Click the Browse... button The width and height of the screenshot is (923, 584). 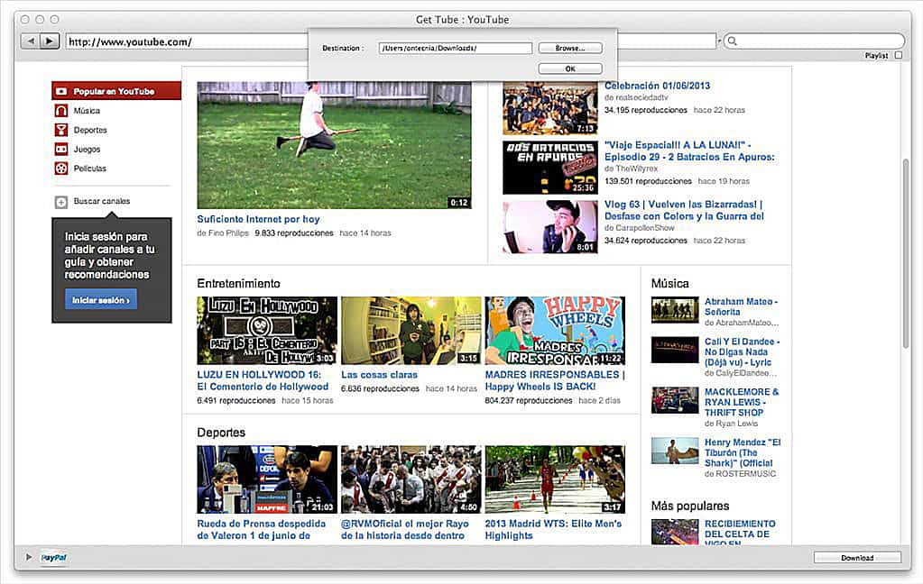click(570, 49)
